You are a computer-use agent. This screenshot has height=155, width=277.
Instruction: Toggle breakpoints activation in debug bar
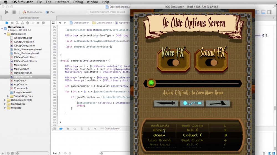[x=61, y=129]
